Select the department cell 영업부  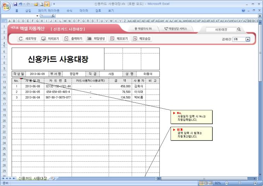74,74
